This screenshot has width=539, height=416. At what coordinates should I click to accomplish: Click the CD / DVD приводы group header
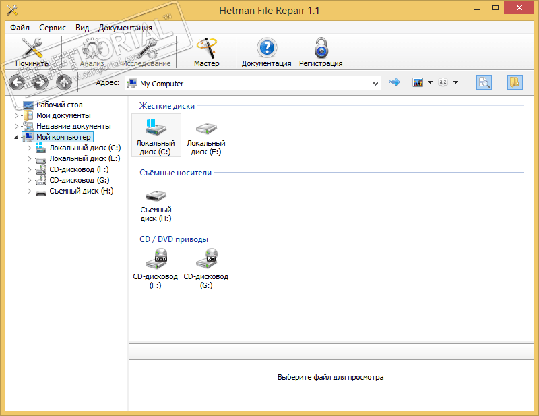174,239
